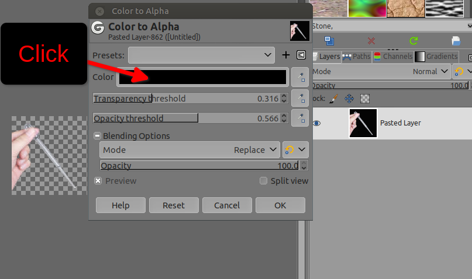Click blending Opacity spinner arrows in dialog

tap(304, 166)
